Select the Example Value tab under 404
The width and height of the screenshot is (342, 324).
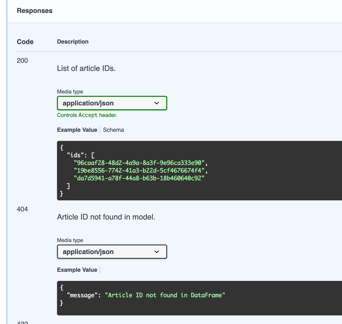tap(77, 270)
